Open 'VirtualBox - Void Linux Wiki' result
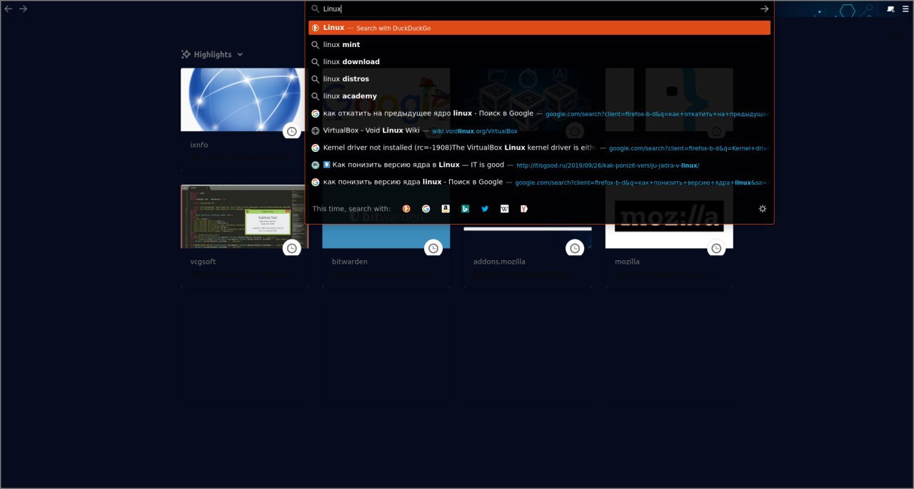Screen dimensions: 914x489 tap(539, 130)
